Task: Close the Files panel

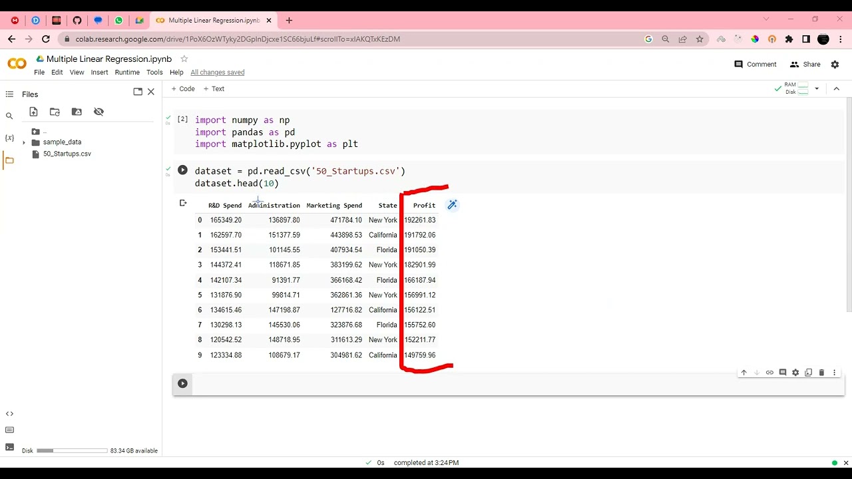Action: [x=151, y=92]
